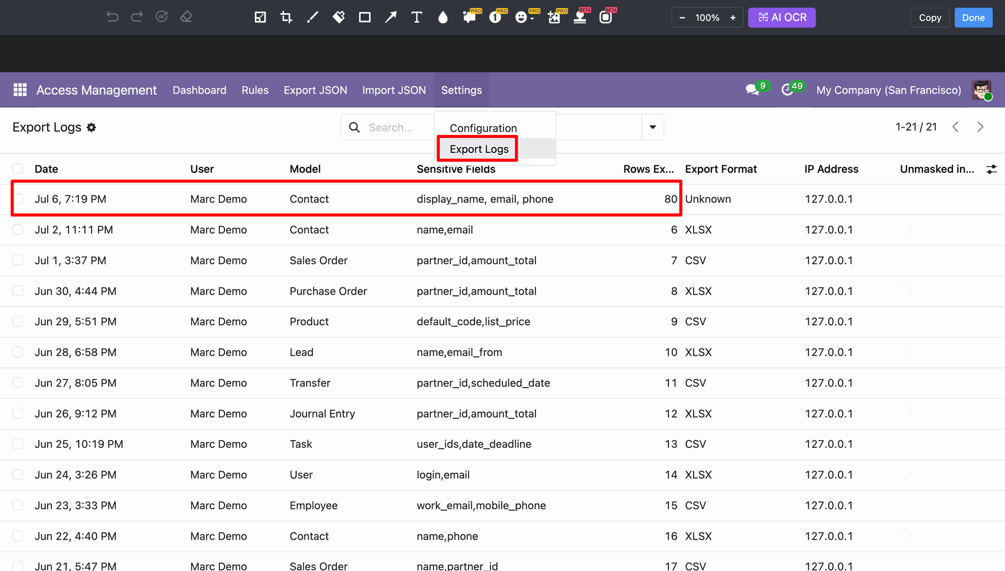Decrease zoom with the minus button
The height and width of the screenshot is (571, 1005).
[x=682, y=17]
